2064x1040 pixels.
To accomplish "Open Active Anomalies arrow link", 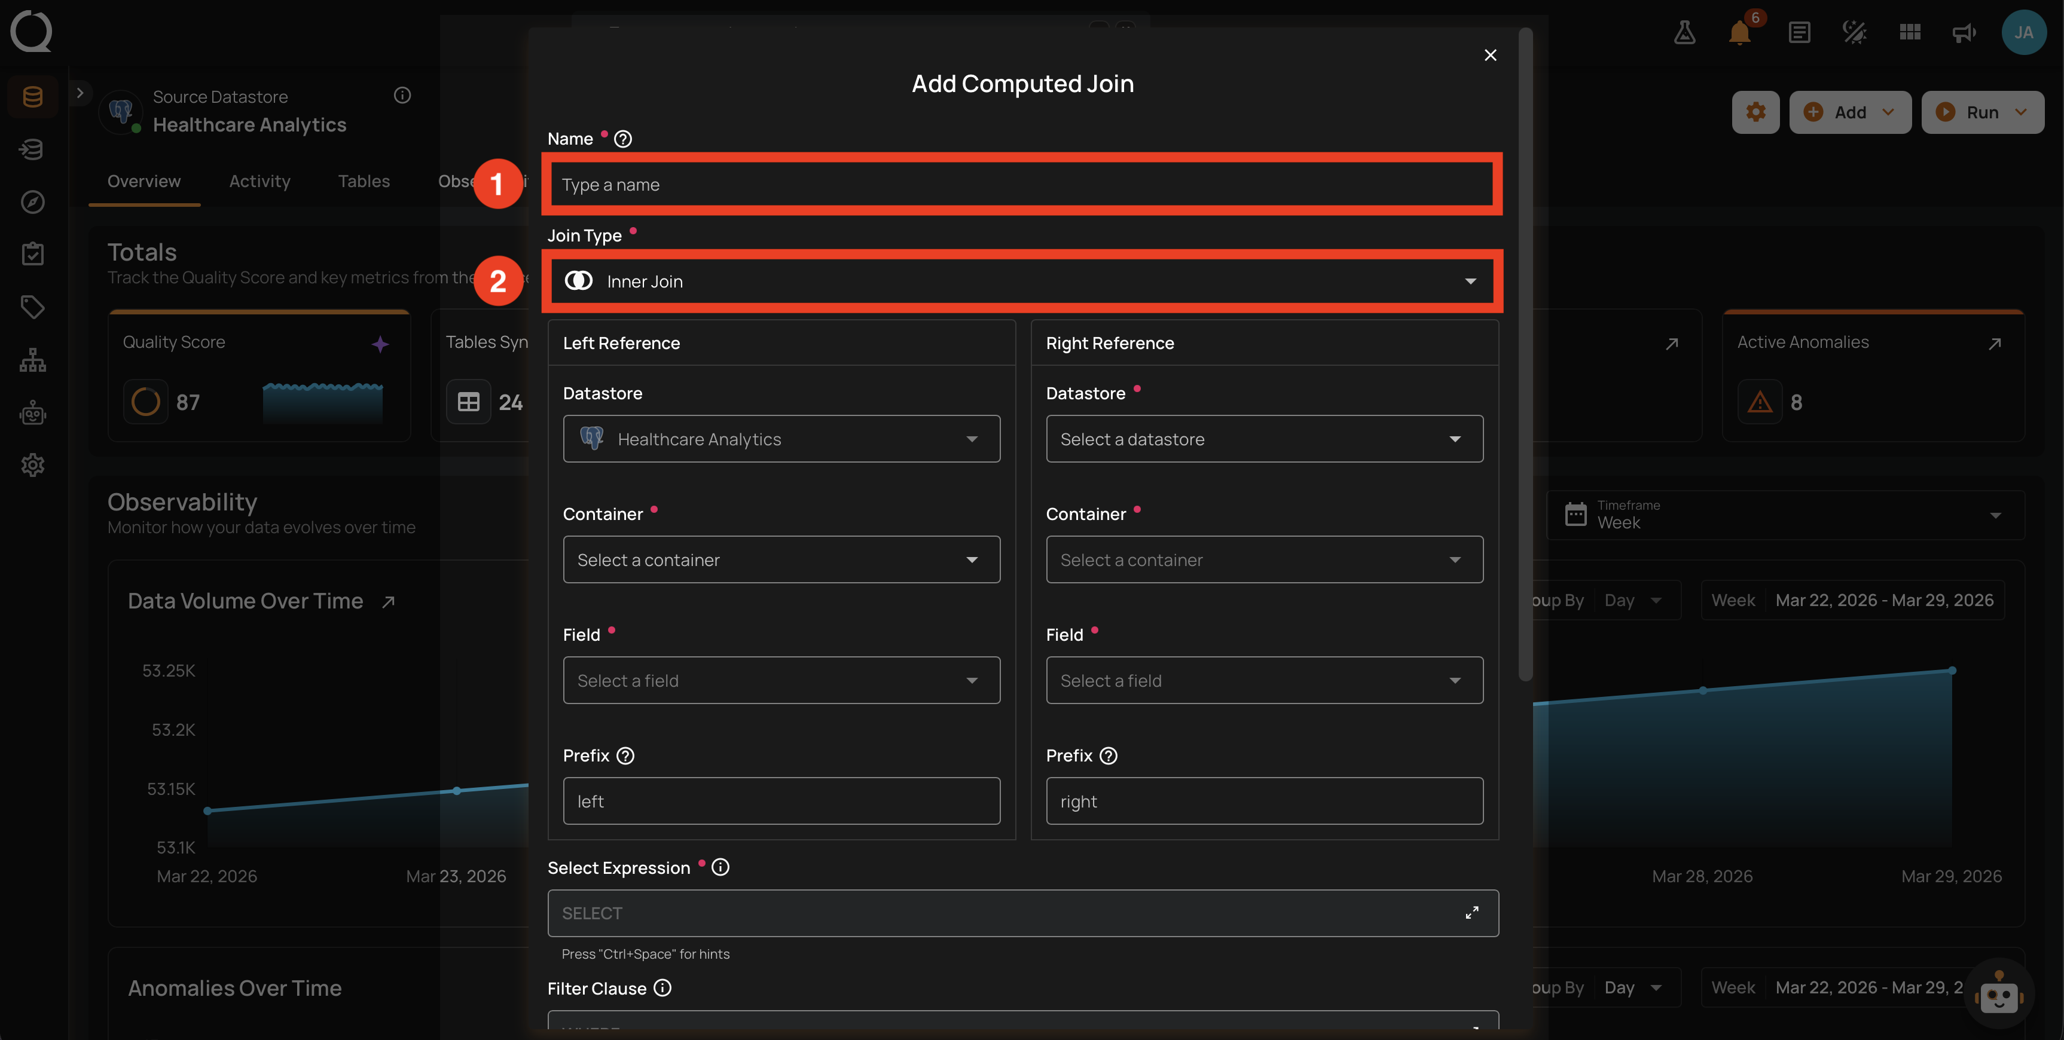I will pyautogui.click(x=1995, y=343).
